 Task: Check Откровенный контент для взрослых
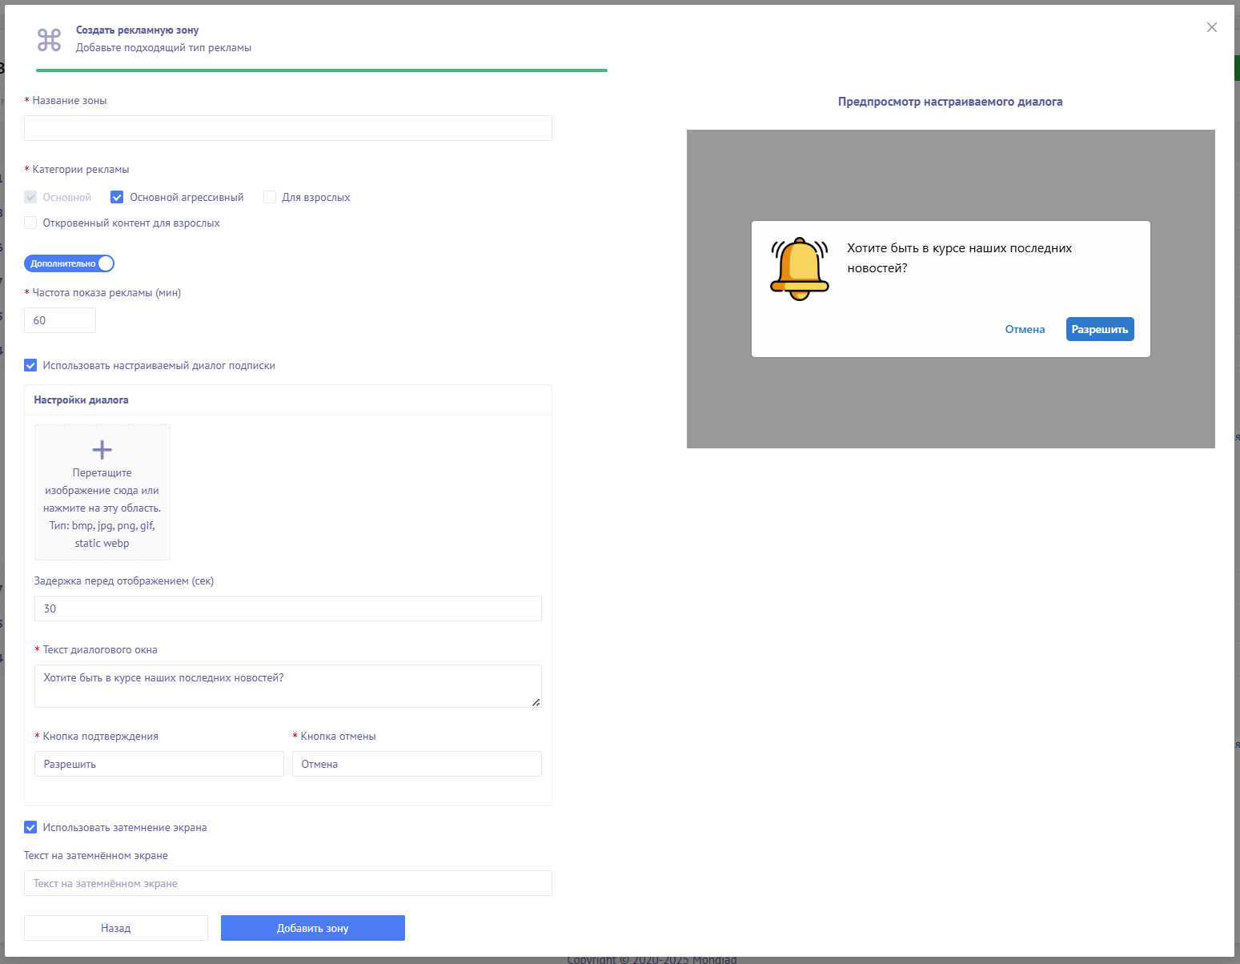click(x=30, y=223)
